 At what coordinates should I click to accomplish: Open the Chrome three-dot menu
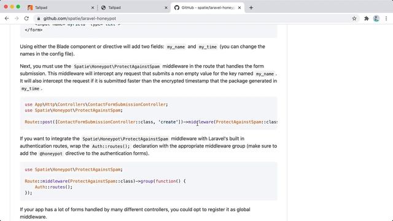[386, 18]
